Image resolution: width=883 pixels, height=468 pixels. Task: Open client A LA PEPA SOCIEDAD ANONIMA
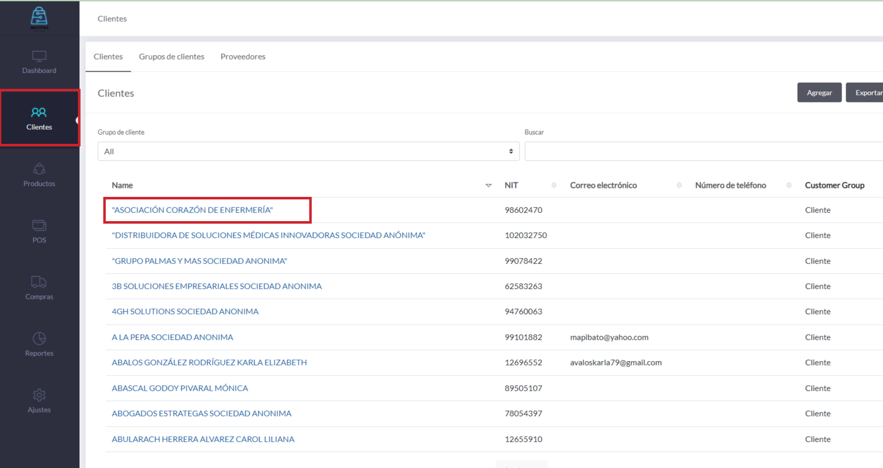(172, 337)
